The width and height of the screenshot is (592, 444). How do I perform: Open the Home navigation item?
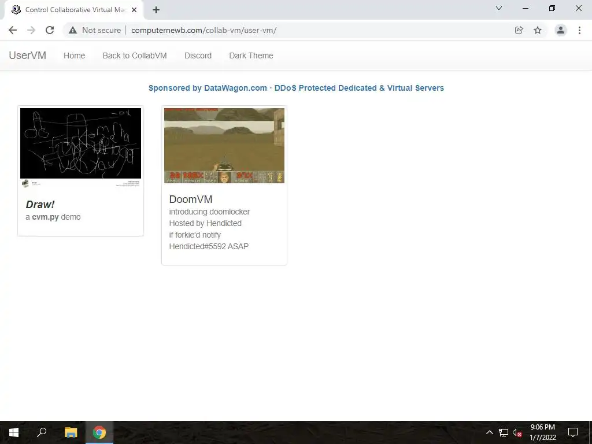click(75, 55)
